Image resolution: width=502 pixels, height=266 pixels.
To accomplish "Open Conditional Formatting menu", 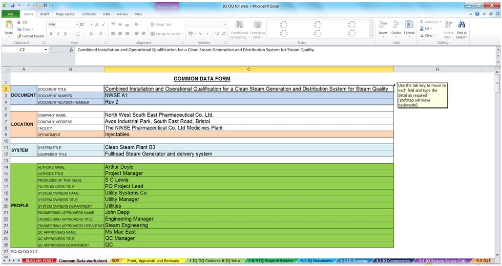I will (239, 30).
